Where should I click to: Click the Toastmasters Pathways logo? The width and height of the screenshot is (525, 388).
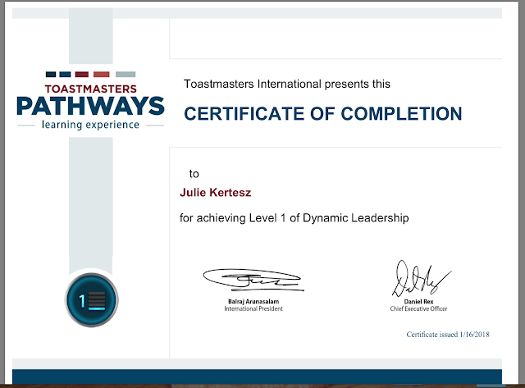tap(90, 100)
